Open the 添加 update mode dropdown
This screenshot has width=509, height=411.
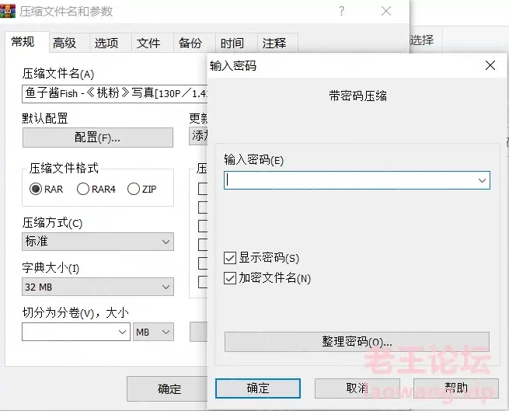(x=198, y=136)
